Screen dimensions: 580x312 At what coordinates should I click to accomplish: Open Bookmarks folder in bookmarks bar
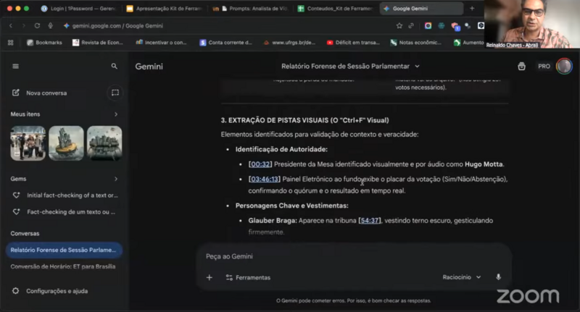[44, 43]
